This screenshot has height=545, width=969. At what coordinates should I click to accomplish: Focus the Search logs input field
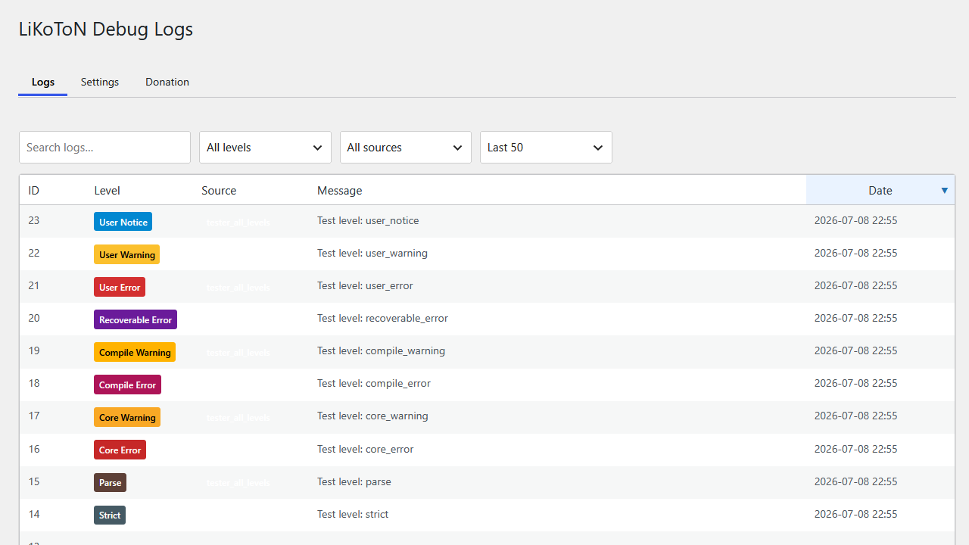coord(104,148)
